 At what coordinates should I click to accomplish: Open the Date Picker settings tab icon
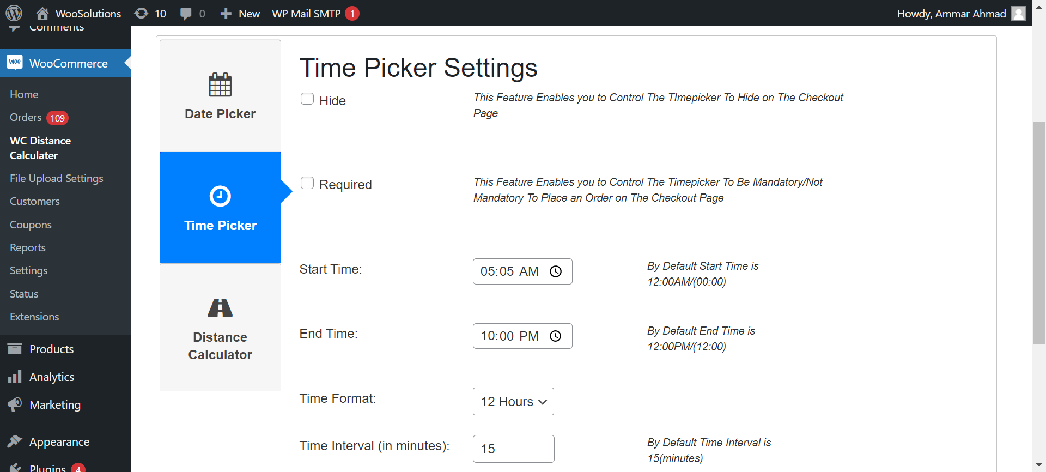[x=220, y=84]
